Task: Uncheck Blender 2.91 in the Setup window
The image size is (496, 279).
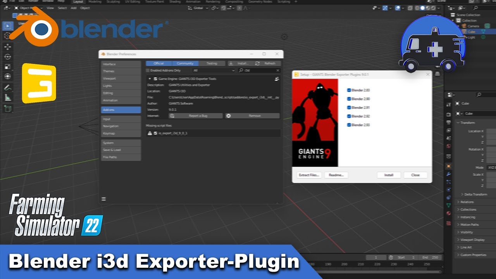Action: [x=349, y=107]
